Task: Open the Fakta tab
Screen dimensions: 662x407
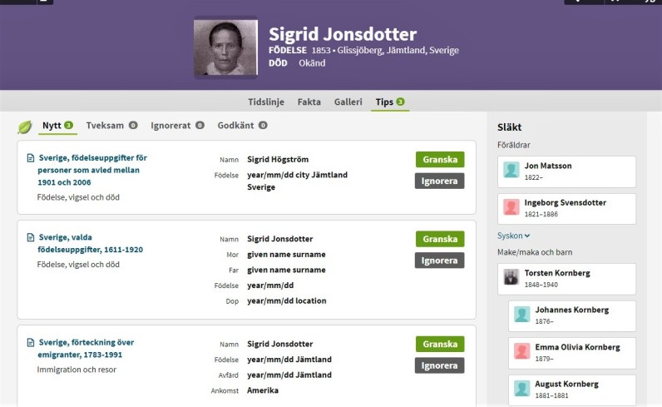Action: (309, 102)
